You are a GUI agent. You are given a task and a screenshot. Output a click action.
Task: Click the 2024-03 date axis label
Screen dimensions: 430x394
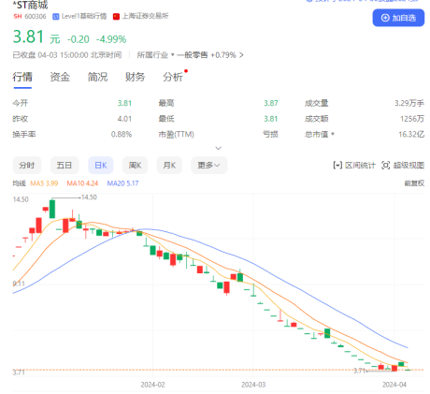click(x=253, y=385)
